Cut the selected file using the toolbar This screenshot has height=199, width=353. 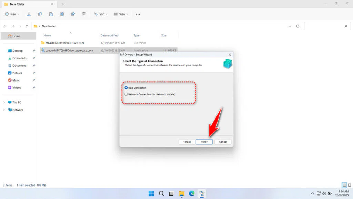click(x=29, y=14)
